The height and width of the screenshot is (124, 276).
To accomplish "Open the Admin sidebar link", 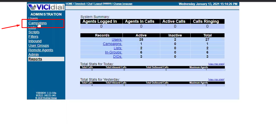I will (33, 55).
